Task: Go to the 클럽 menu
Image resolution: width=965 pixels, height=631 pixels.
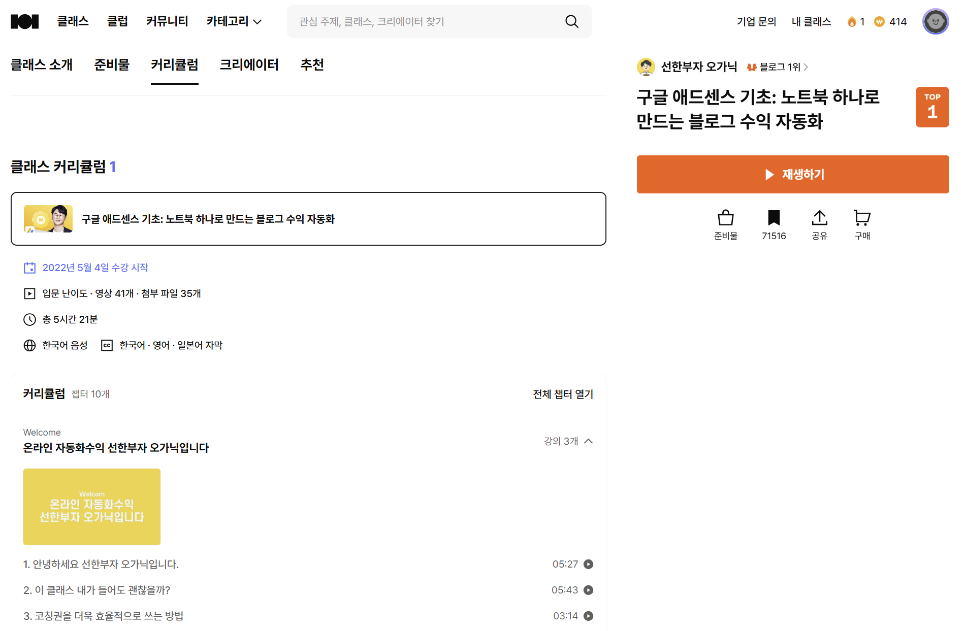Action: click(117, 21)
